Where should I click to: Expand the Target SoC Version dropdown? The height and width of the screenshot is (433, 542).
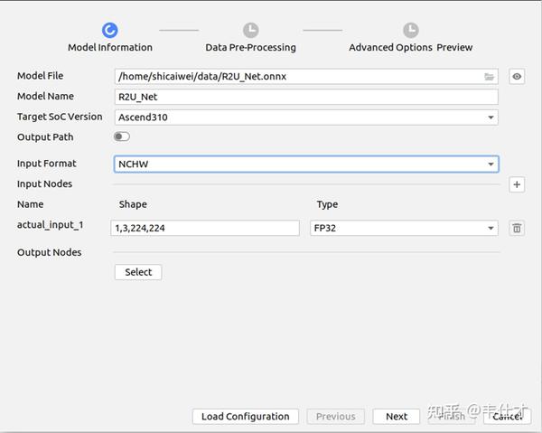pos(491,117)
